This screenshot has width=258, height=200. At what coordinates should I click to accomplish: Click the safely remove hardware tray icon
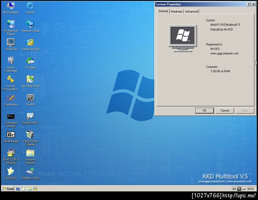tap(244, 189)
